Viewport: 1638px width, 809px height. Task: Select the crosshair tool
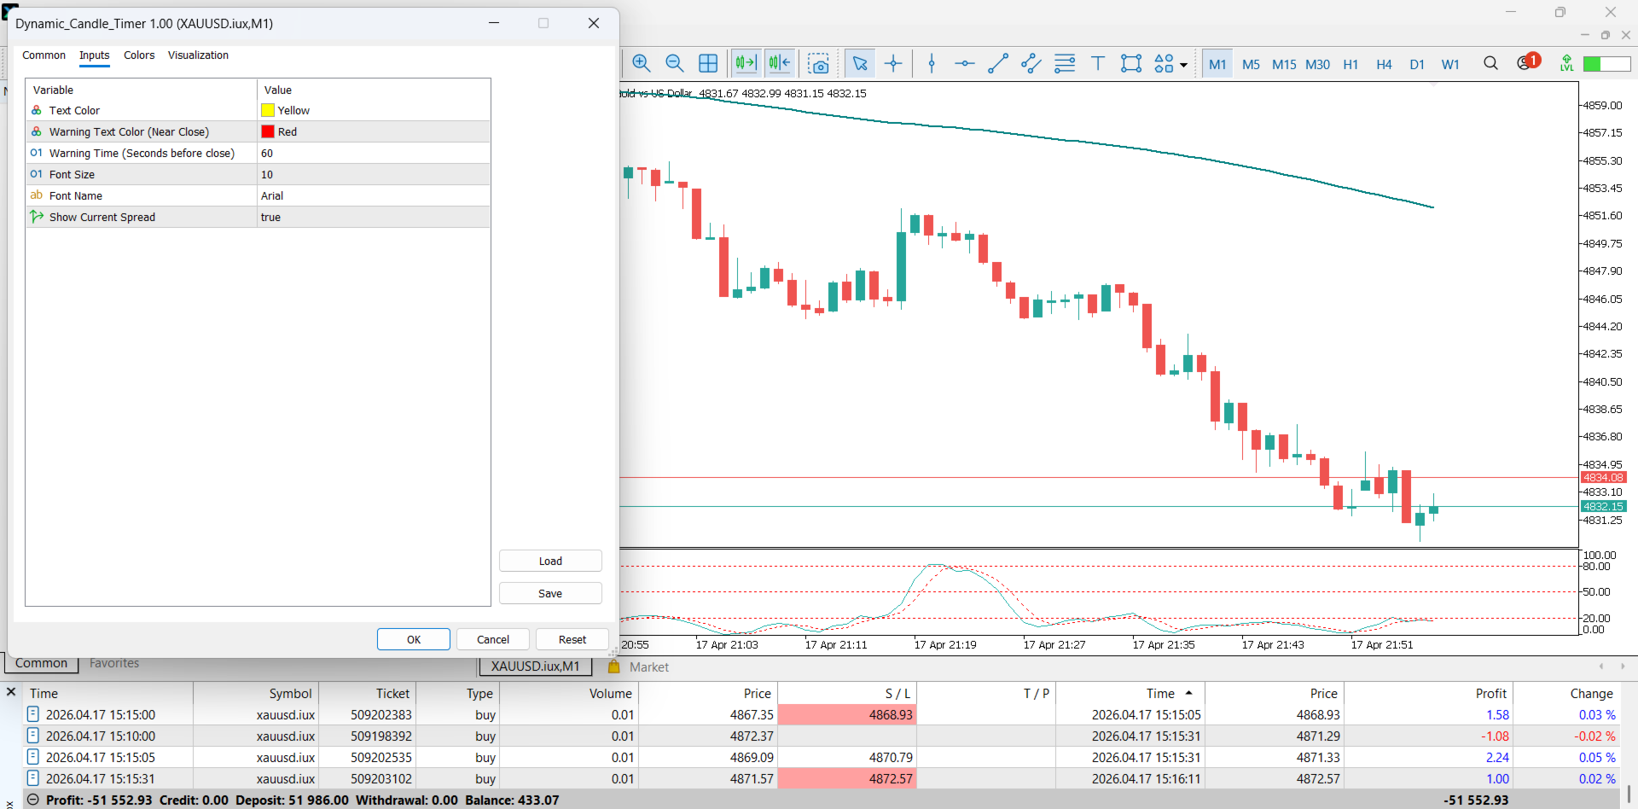pyautogui.click(x=893, y=63)
